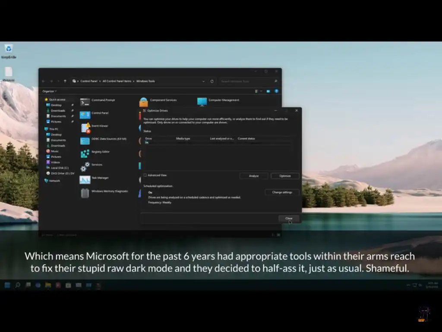The width and height of the screenshot is (442, 332).
Task: Expand the address bar history dropdown
Action: 204,81
